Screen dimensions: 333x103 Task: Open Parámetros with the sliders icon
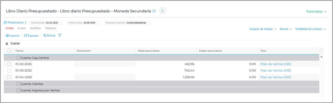coord(5,23)
